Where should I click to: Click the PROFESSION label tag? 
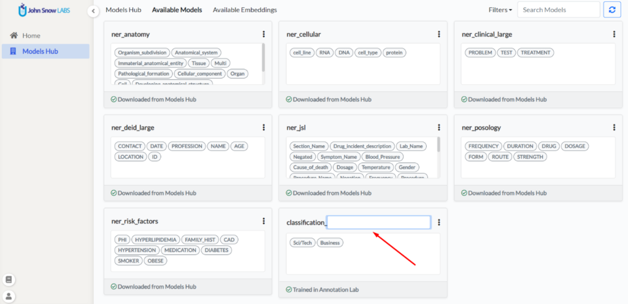click(x=187, y=146)
